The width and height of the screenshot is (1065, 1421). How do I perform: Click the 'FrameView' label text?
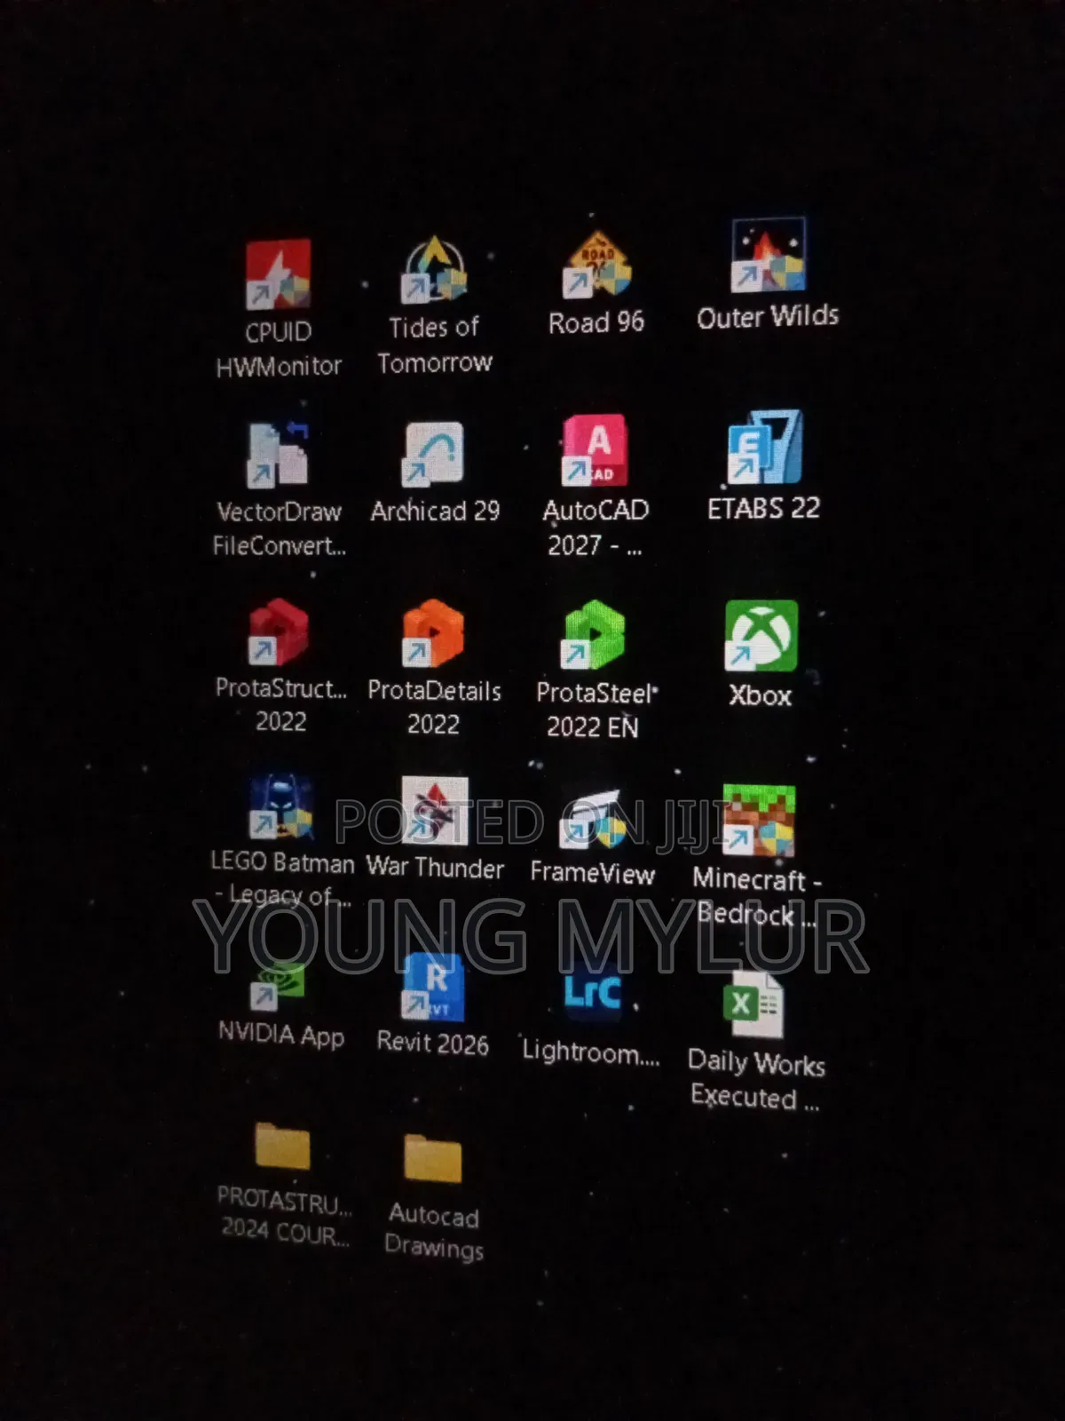593,873
